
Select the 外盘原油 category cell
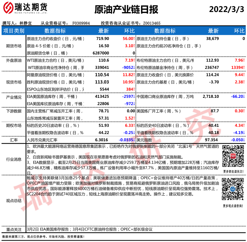[x=14, y=60]
